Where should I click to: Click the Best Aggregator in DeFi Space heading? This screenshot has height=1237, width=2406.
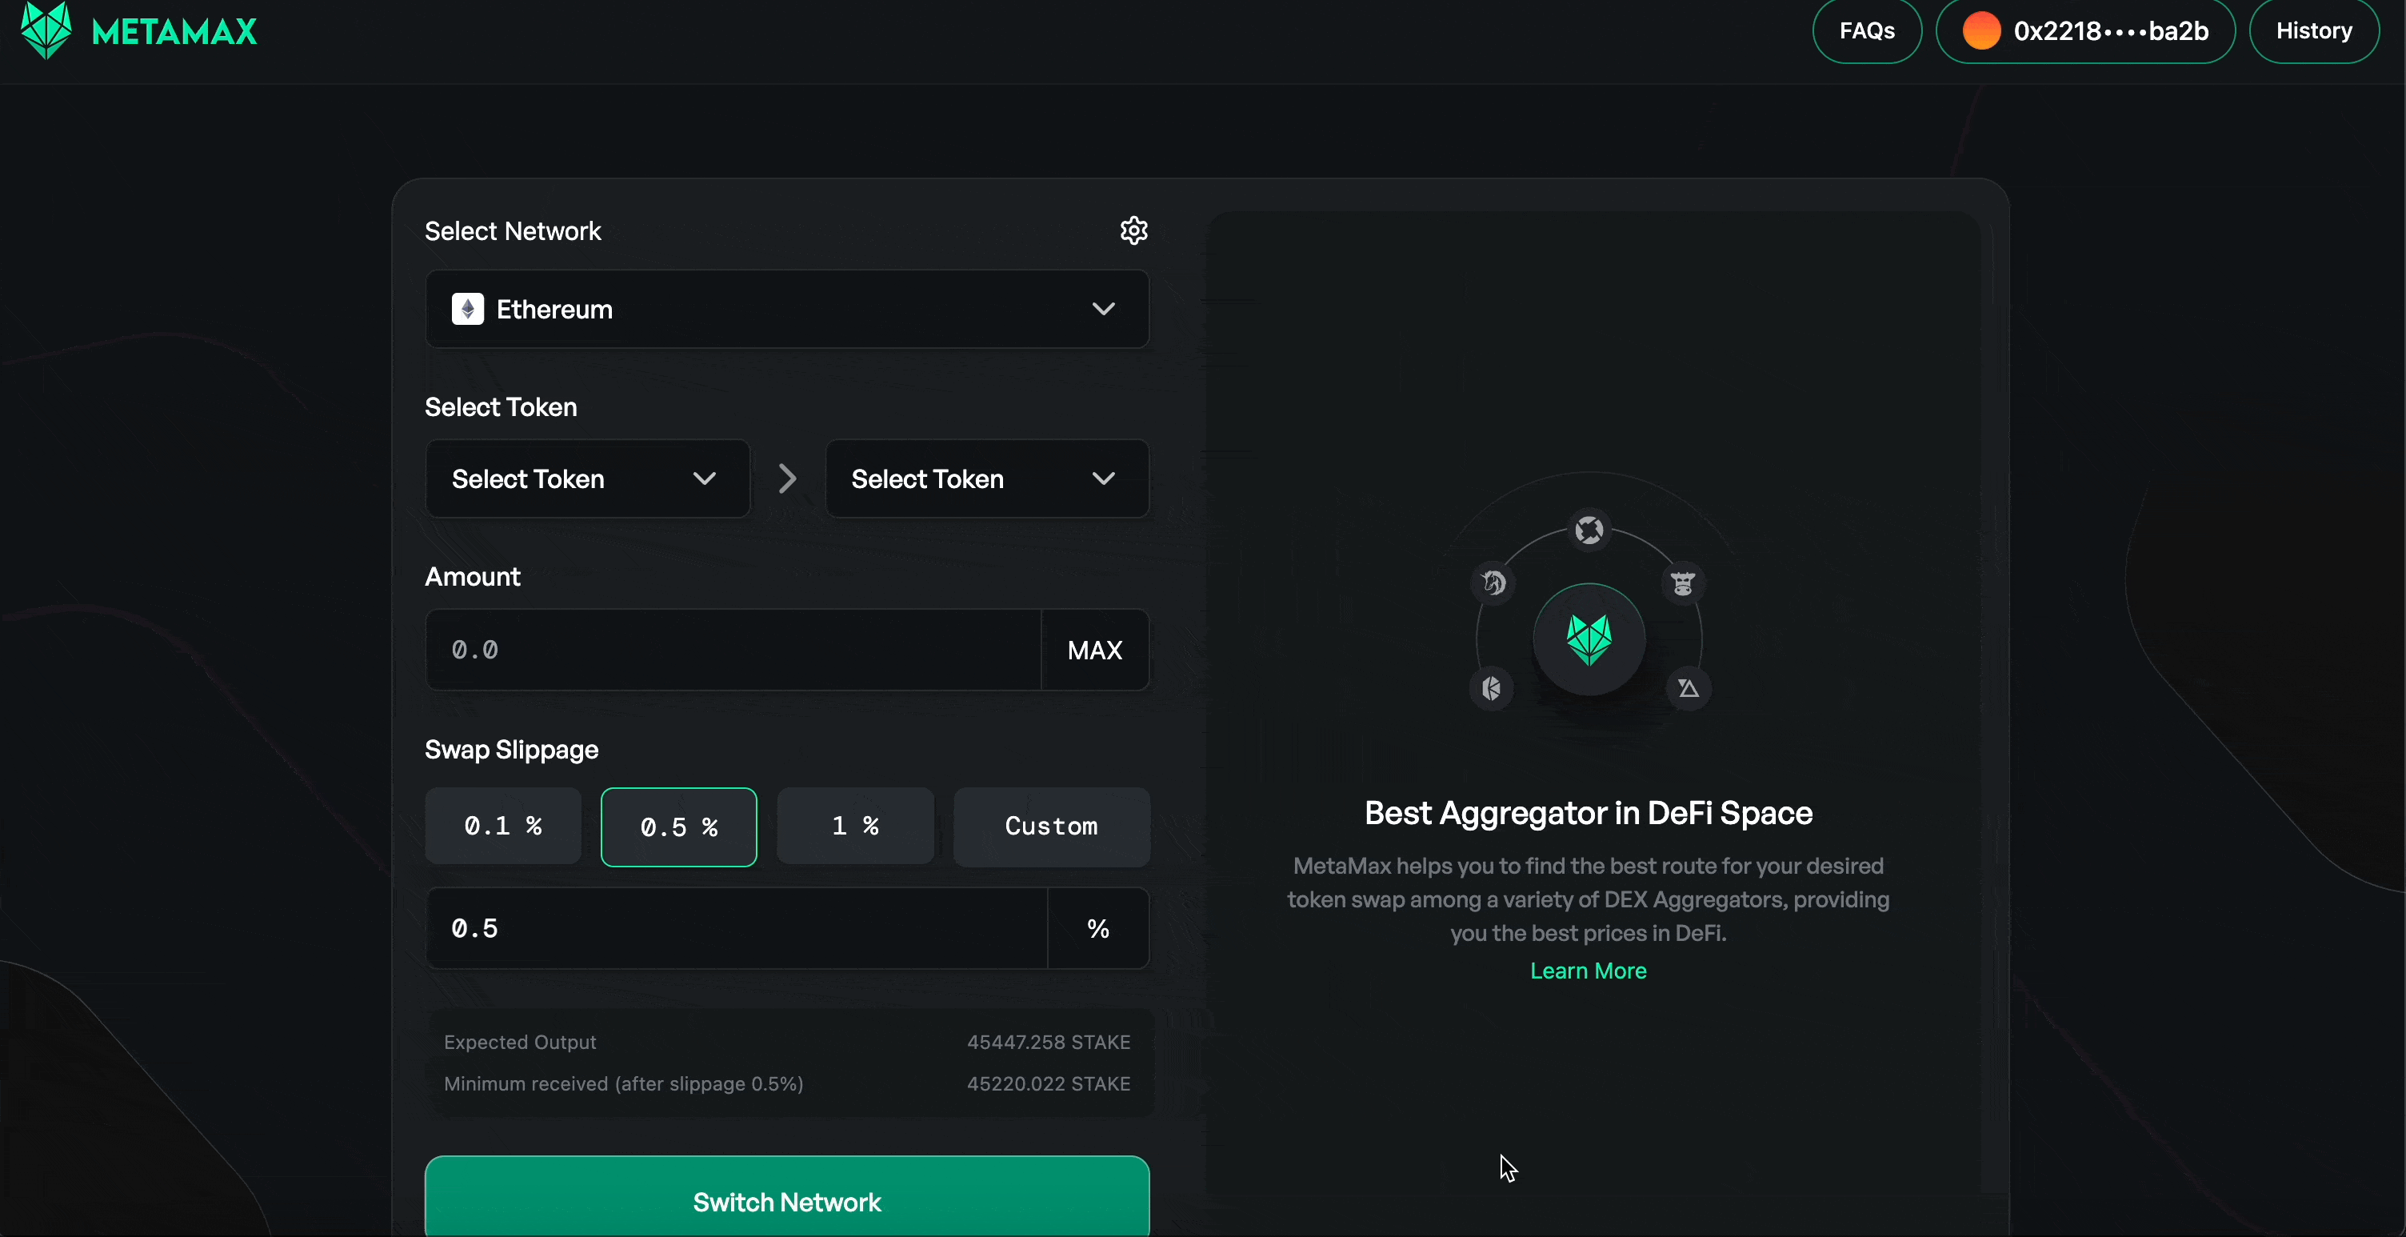(x=1588, y=814)
